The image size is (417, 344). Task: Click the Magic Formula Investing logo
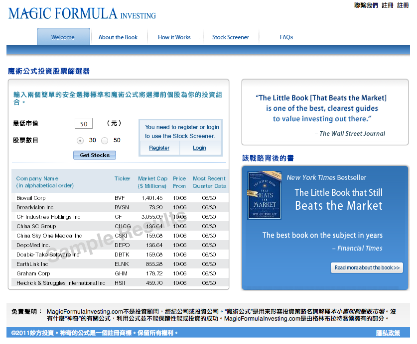[x=82, y=13]
